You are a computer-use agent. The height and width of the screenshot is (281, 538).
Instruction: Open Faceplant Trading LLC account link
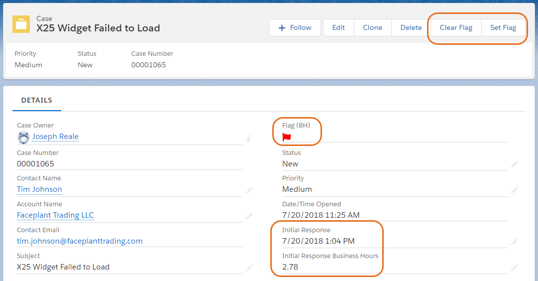(55, 215)
